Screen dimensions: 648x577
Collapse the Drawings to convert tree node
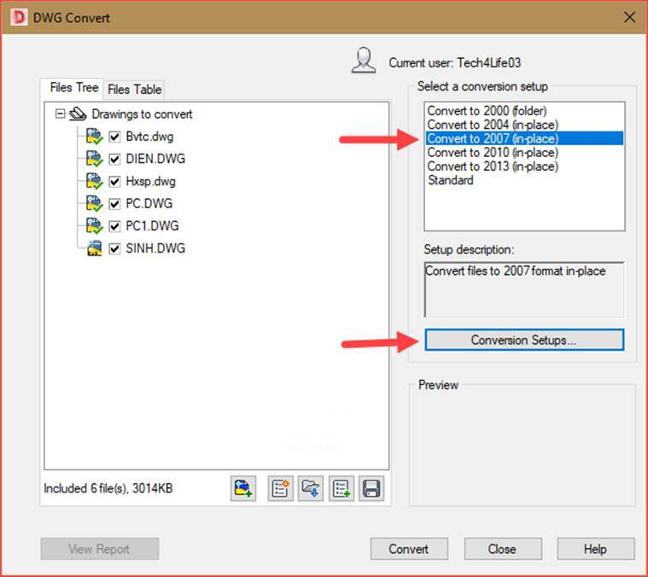click(x=61, y=114)
